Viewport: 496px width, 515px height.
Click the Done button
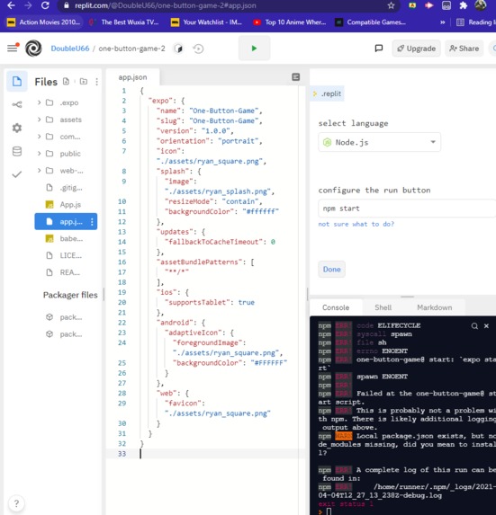tap(331, 270)
